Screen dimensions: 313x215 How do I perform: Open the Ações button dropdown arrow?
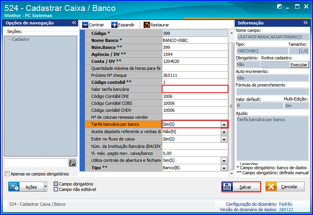coord(45,187)
